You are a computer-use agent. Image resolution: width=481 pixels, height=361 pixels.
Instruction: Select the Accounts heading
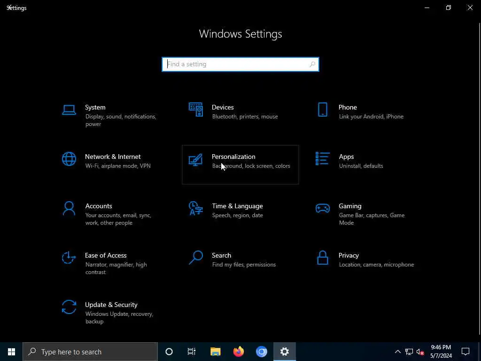99,206
